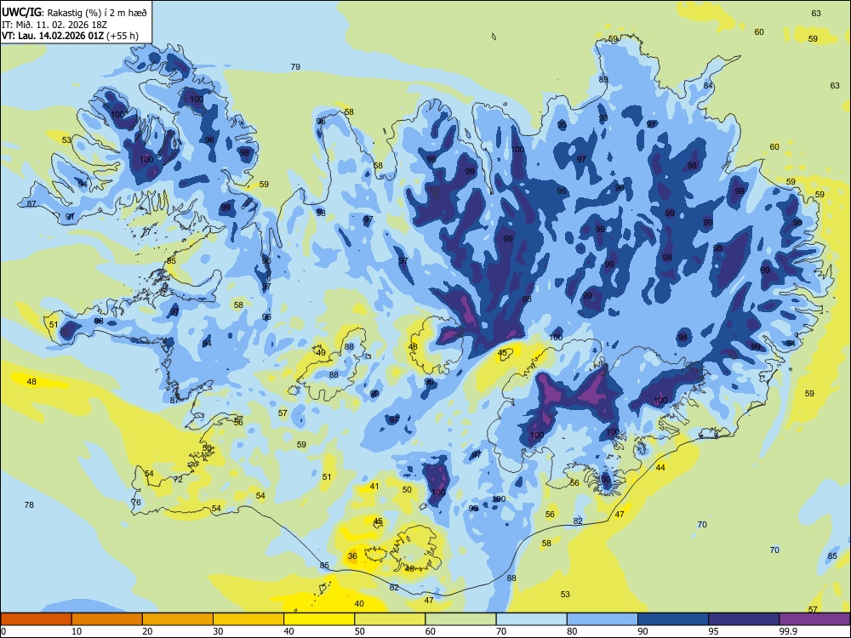Screen dimensions: 851x638
Task: Select the 95–99.9 navy legend swatch
Action: [744, 619]
